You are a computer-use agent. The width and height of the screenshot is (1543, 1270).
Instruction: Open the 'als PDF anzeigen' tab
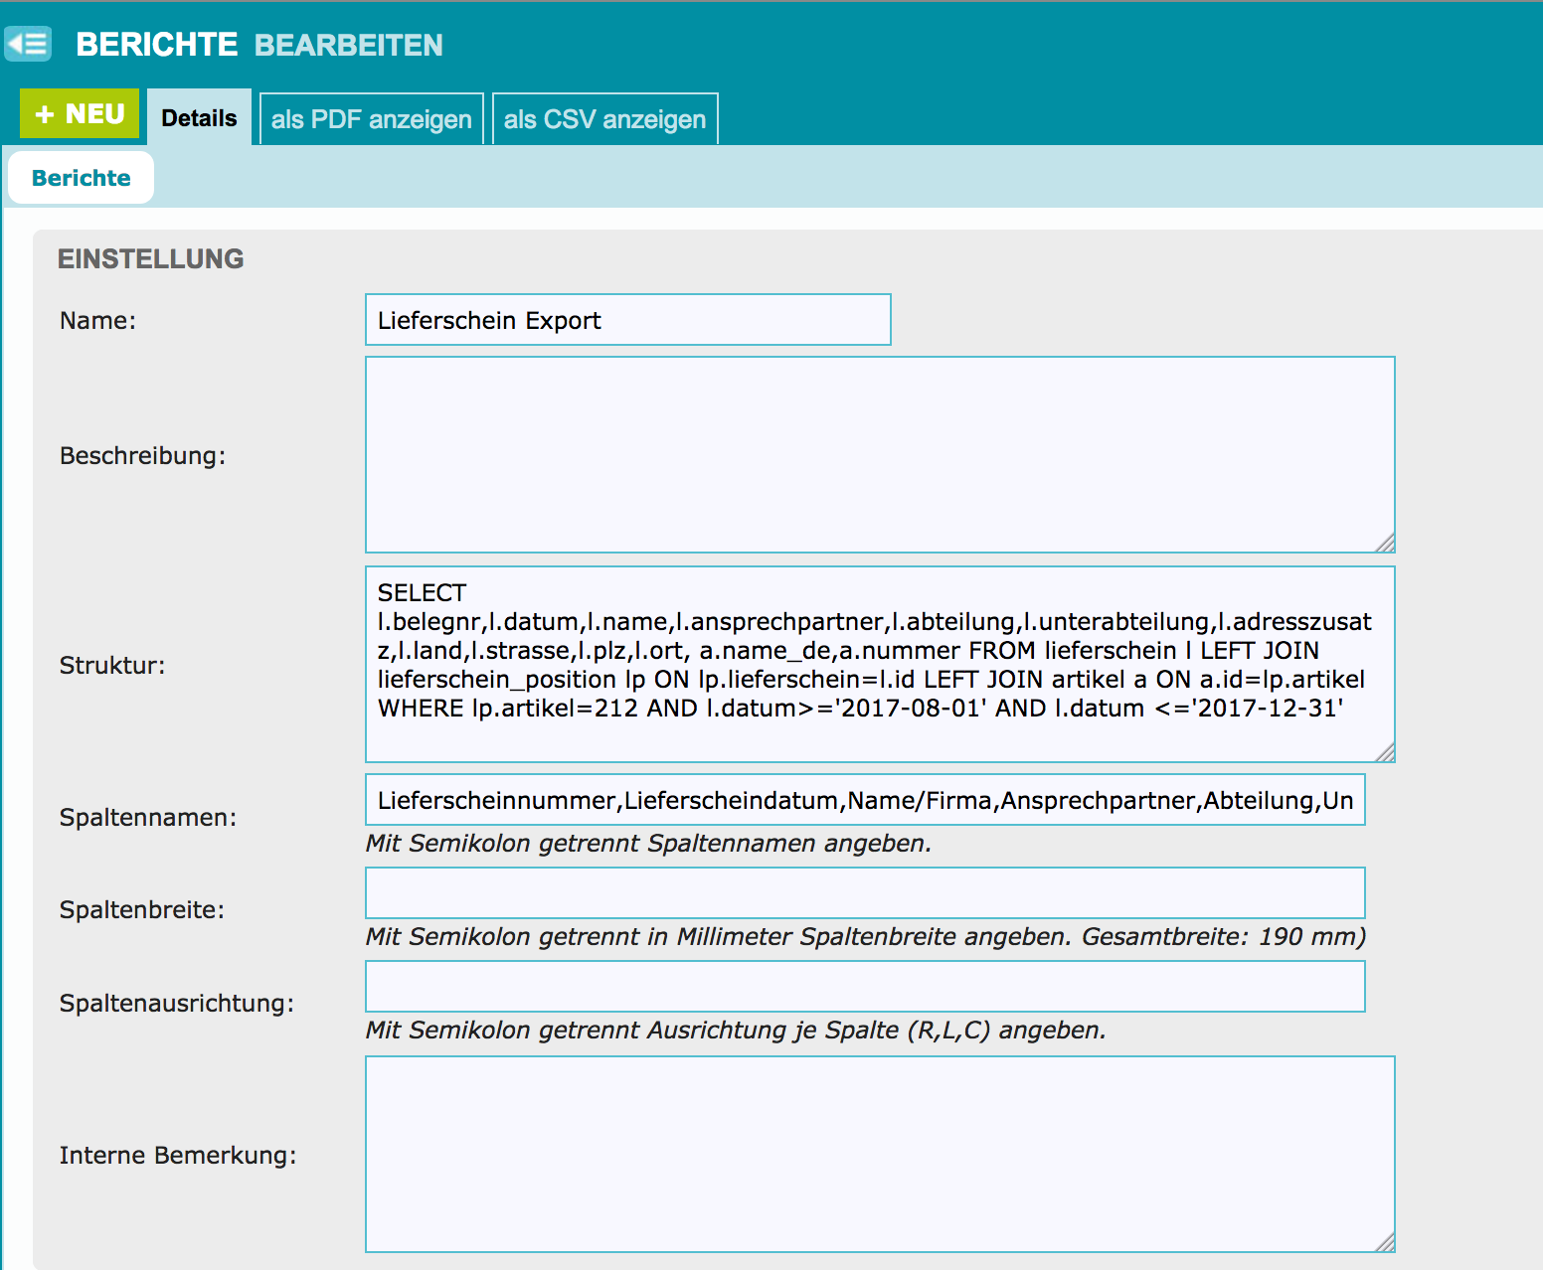[371, 119]
